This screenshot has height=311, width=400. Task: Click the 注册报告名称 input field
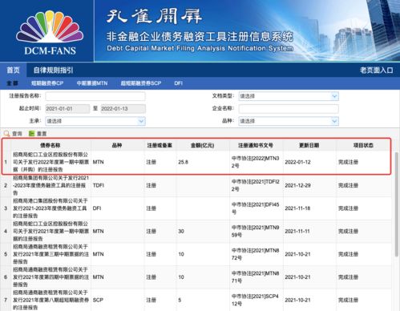click(95, 96)
